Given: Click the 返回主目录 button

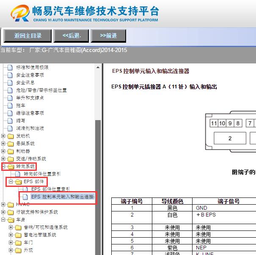Looking at the screenshot, I should click(28, 36).
